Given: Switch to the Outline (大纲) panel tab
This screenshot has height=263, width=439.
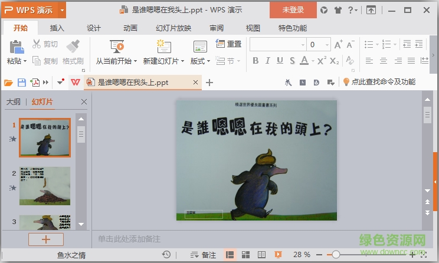Looking at the screenshot, I should [x=13, y=102].
